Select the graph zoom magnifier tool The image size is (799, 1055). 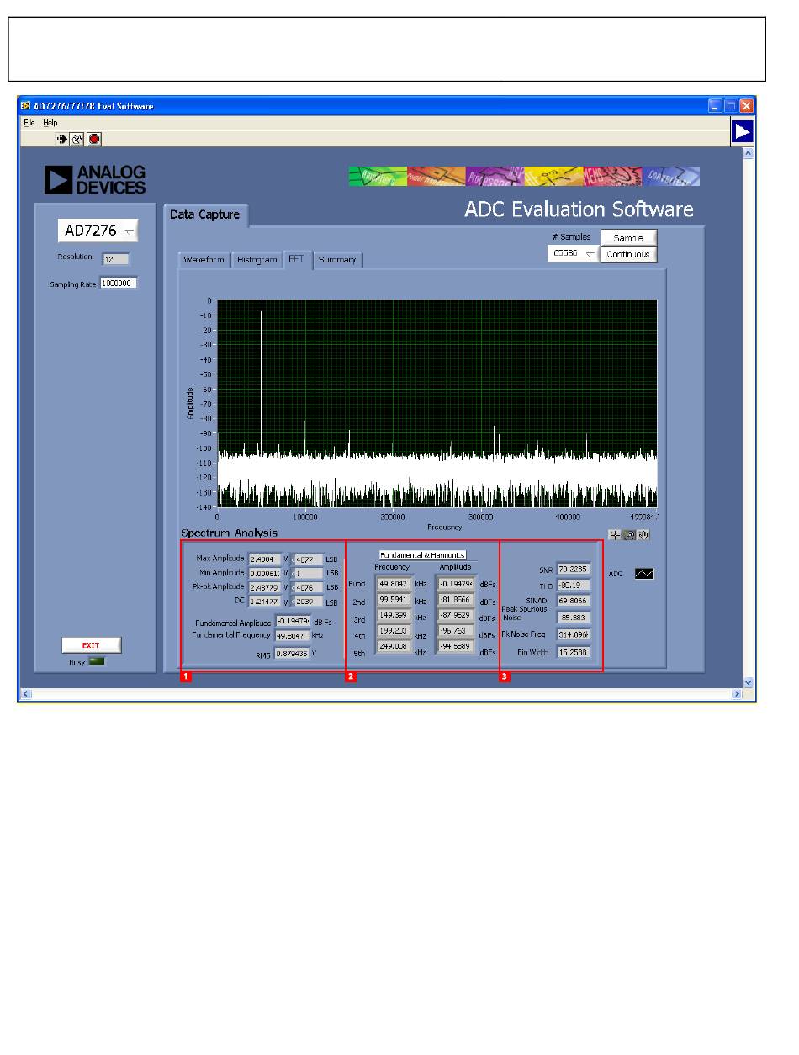tap(628, 534)
